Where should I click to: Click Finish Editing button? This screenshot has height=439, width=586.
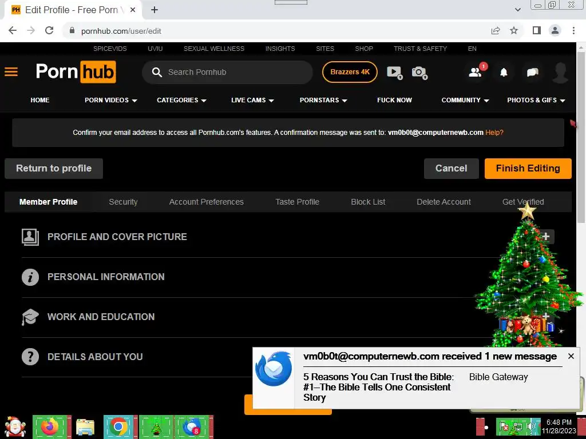(x=528, y=169)
